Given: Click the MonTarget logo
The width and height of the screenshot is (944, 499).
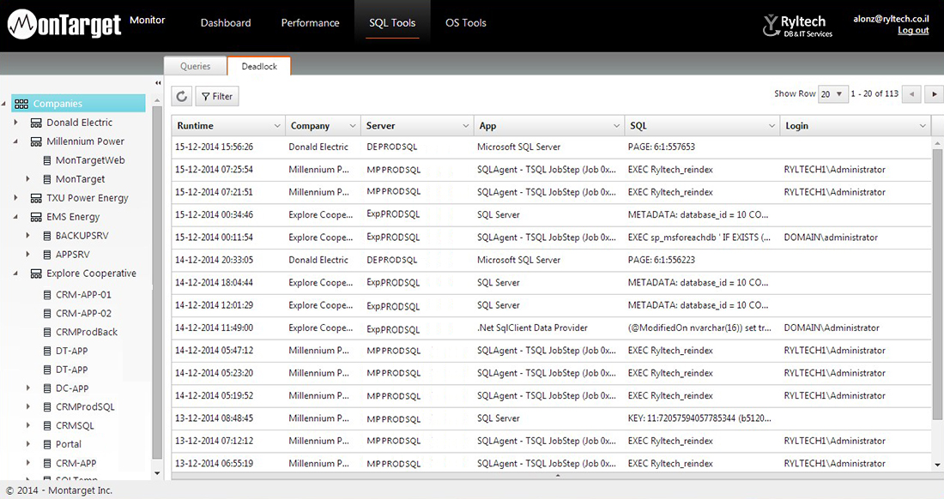Looking at the screenshot, I should (x=64, y=24).
